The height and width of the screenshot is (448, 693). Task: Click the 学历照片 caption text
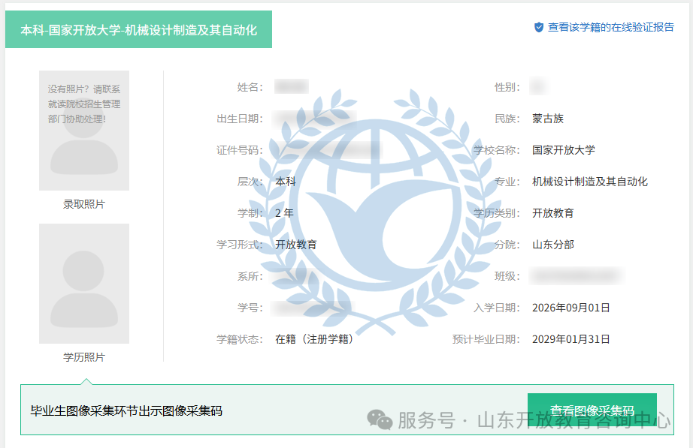point(84,357)
